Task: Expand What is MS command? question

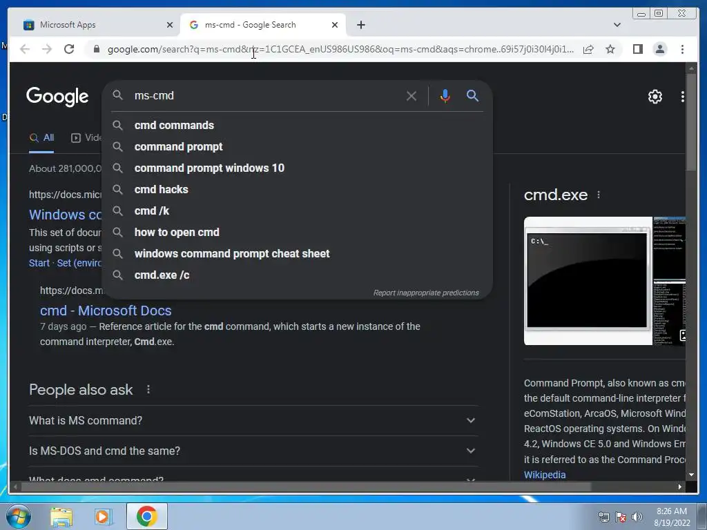Action: point(253,420)
